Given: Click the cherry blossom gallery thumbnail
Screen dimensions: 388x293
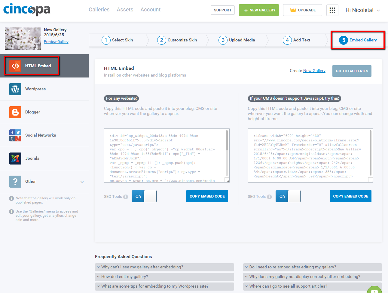Looking at the screenshot, I should (23, 39).
